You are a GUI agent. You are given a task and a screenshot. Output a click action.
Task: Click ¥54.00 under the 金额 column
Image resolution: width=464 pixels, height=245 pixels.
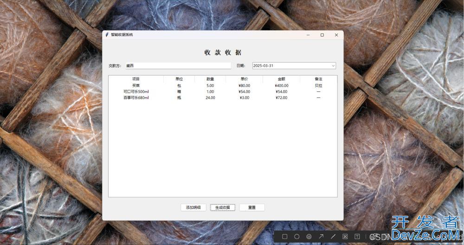[x=282, y=92]
